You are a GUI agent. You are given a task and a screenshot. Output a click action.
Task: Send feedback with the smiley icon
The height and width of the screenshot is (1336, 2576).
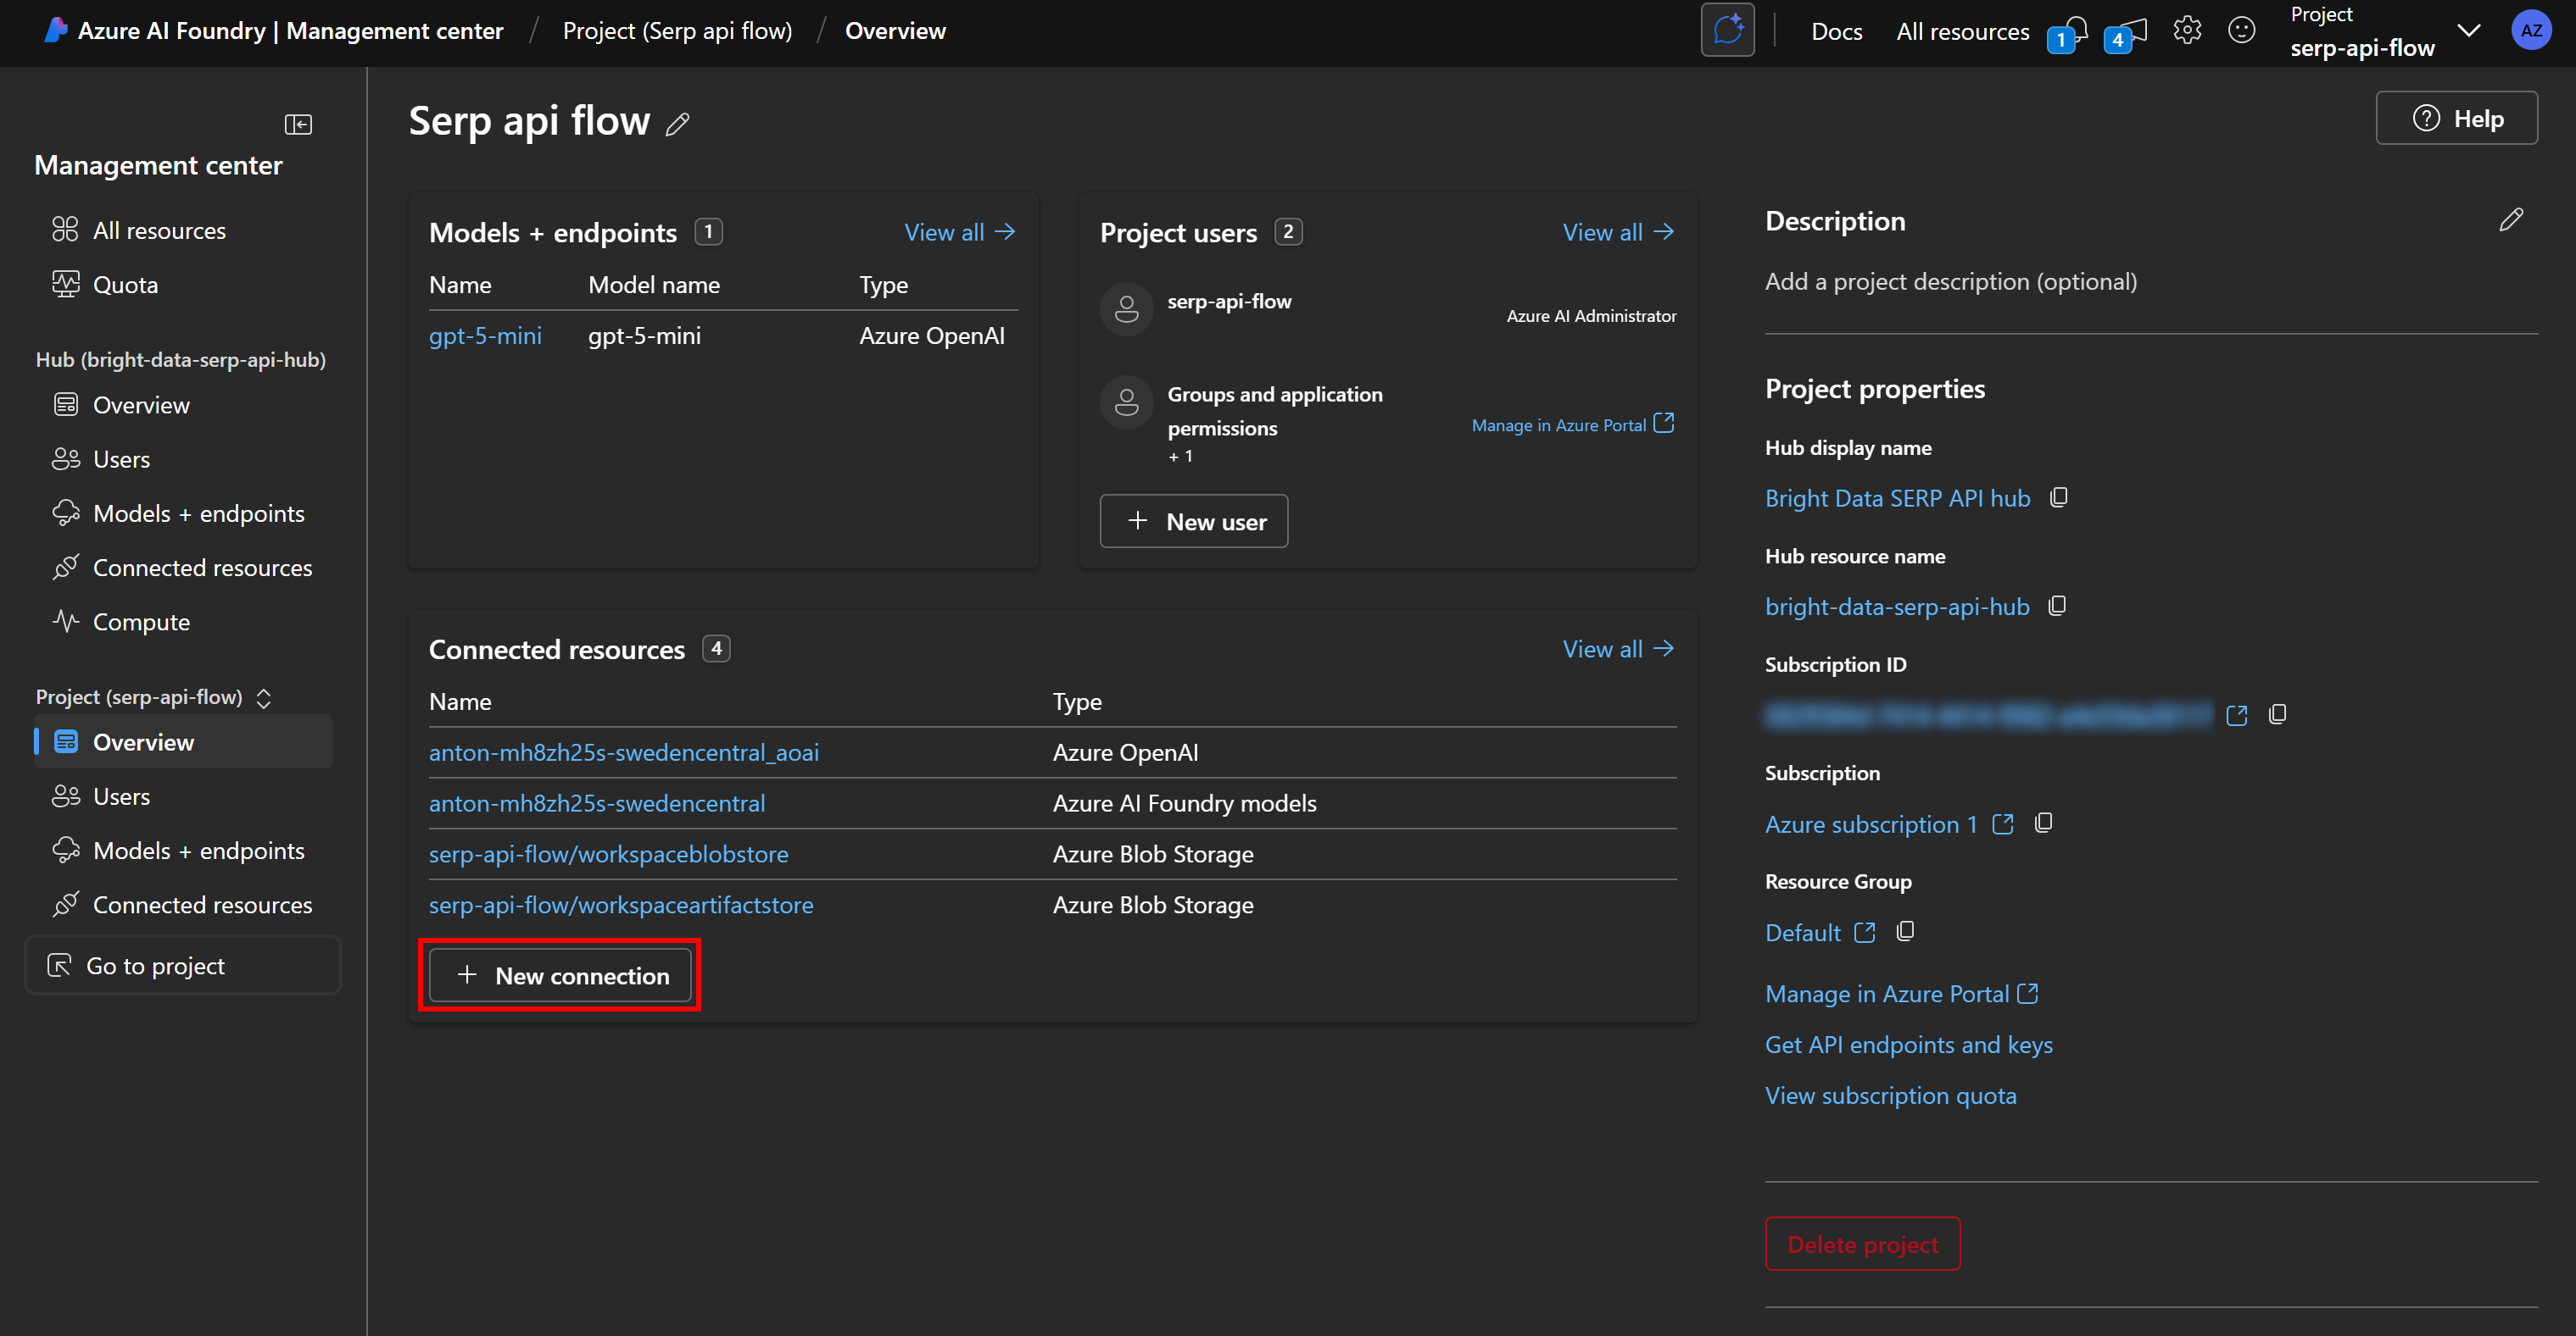tap(2241, 31)
